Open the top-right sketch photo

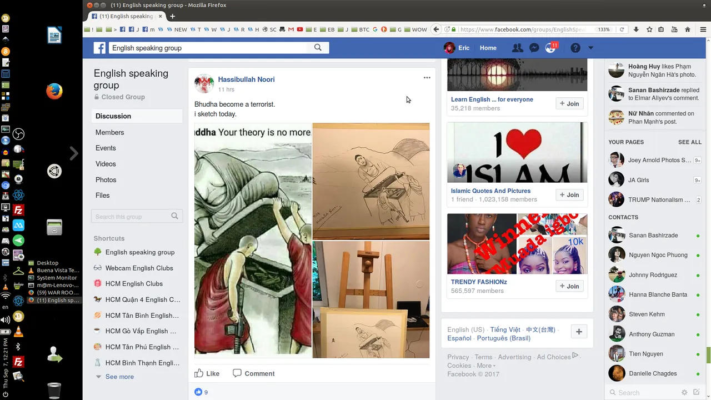(x=371, y=181)
